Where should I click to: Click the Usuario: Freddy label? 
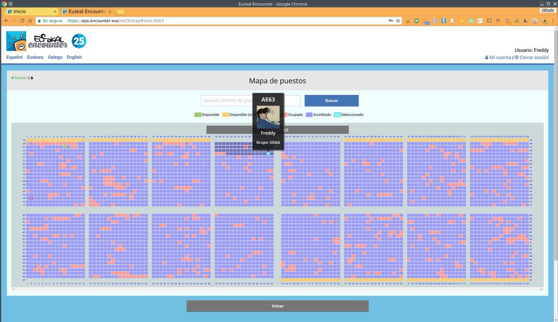(x=531, y=50)
